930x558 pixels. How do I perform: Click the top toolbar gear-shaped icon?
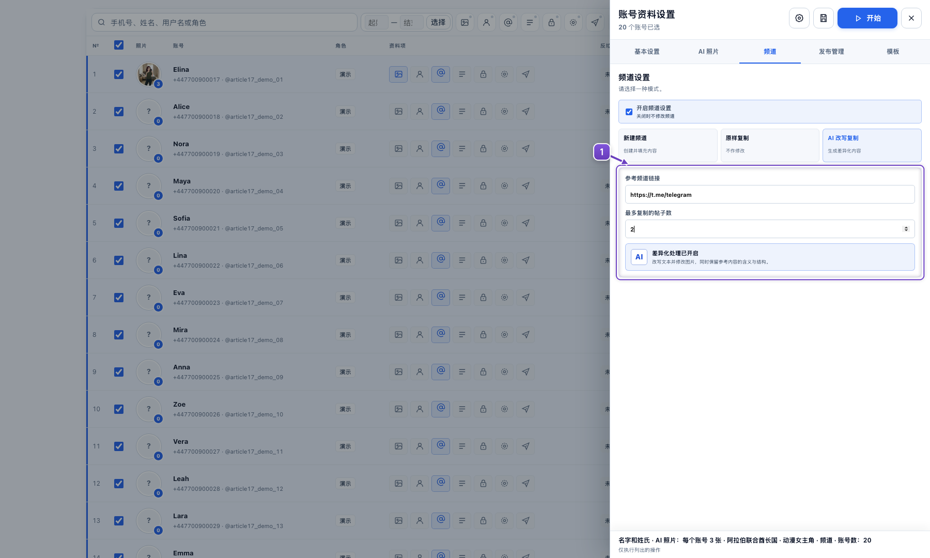click(x=574, y=22)
